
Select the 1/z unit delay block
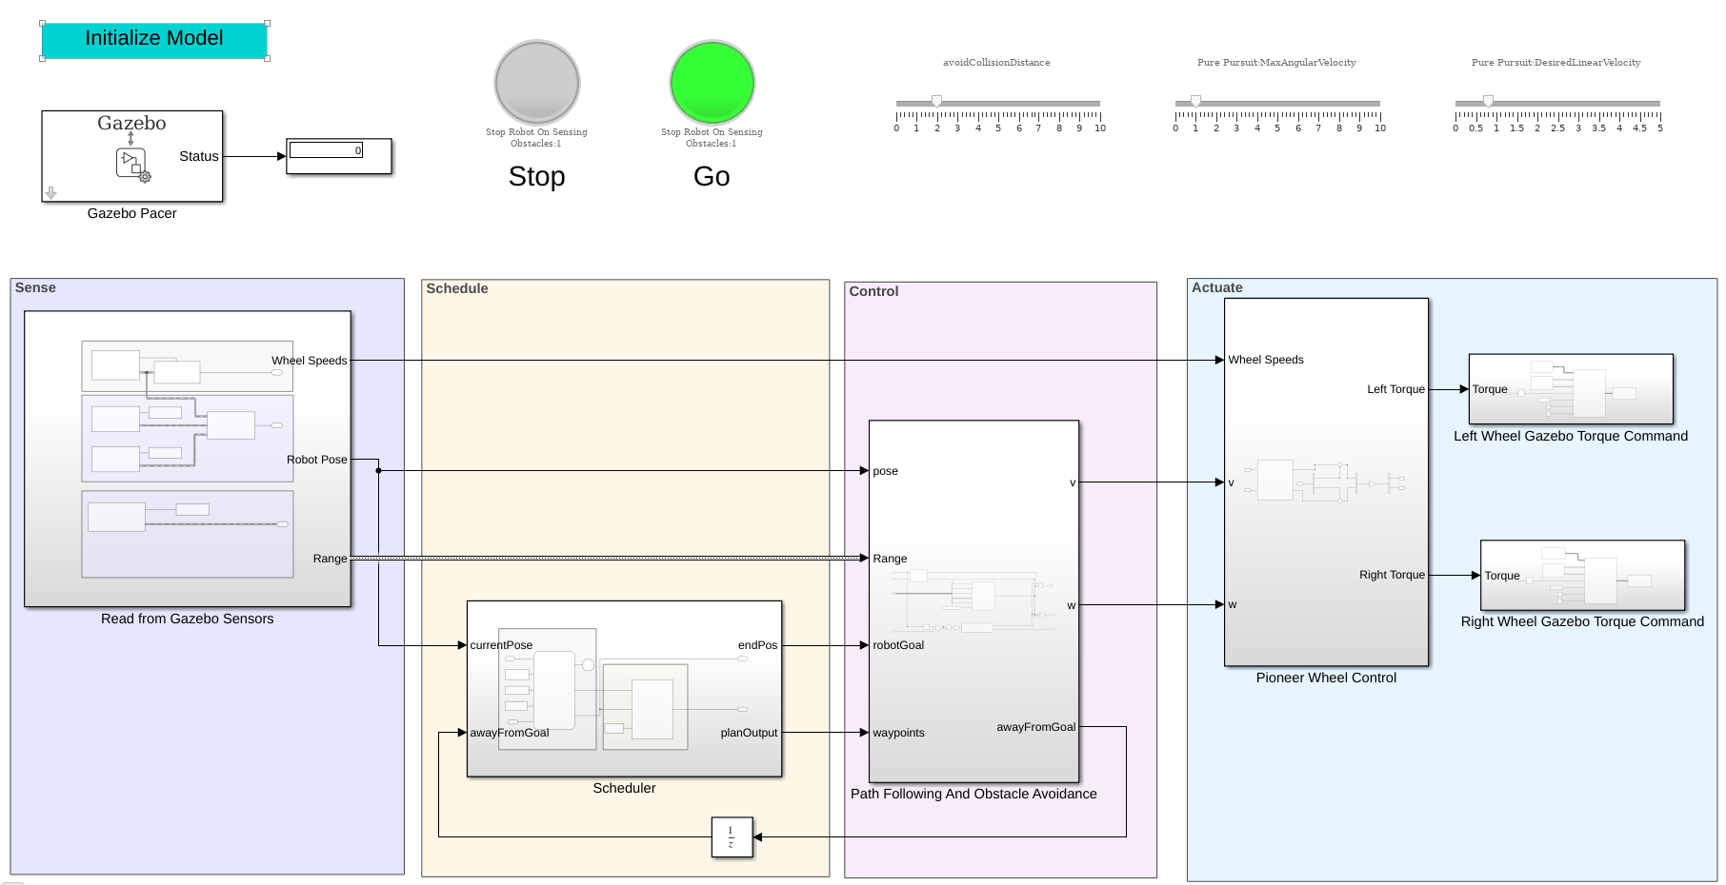tap(732, 837)
